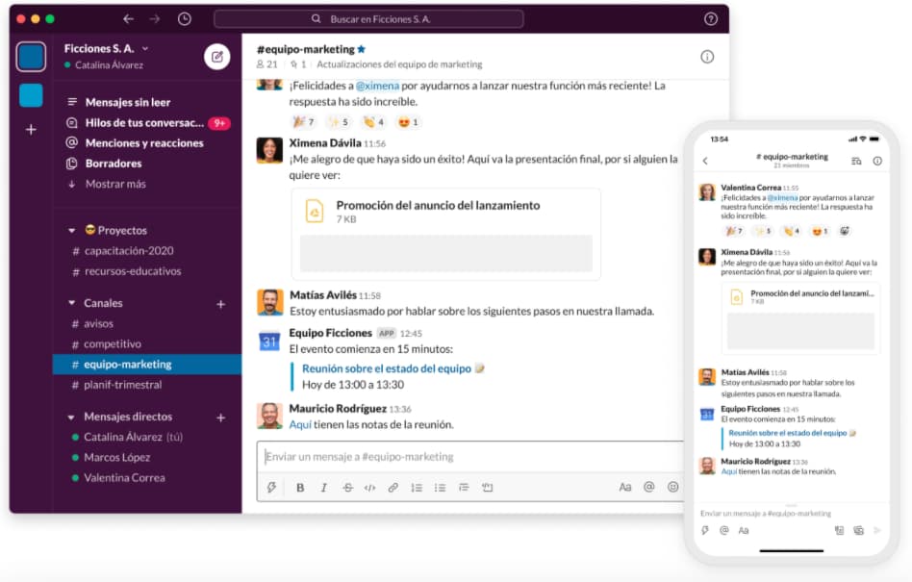Open channel details with the info icon
The image size is (912, 582).
coord(709,57)
